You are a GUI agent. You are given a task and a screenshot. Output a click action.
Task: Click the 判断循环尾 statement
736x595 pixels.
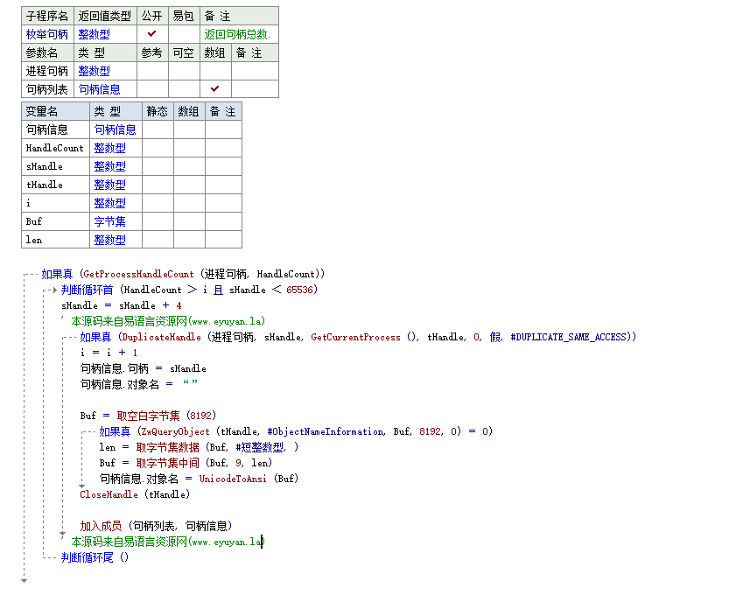click(x=95, y=557)
